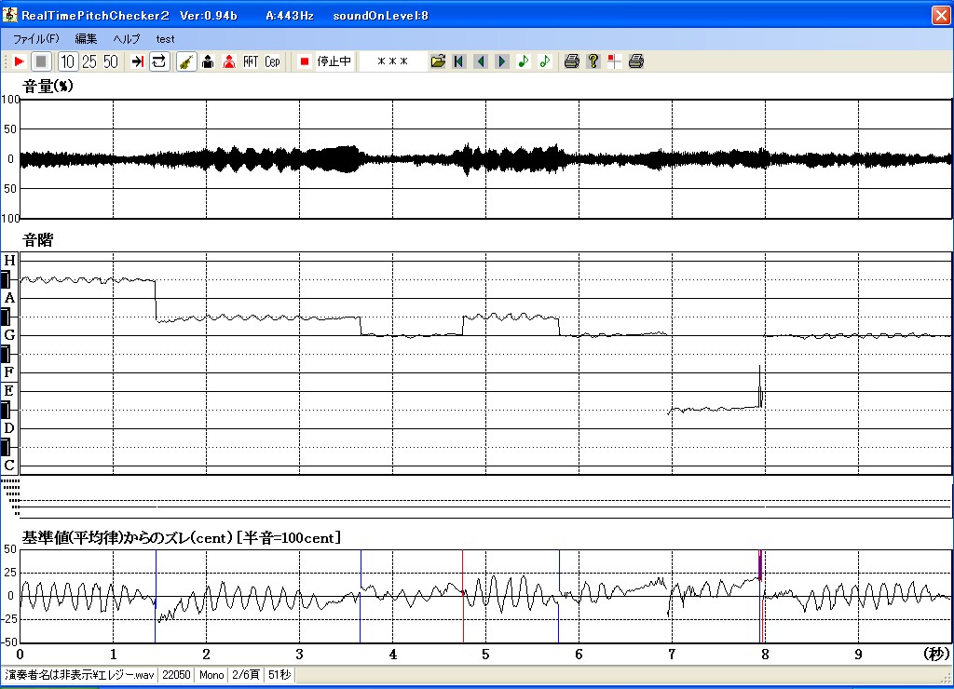This screenshot has width=954, height=689.
Task: Jump to the first page icon
Action: tap(459, 61)
